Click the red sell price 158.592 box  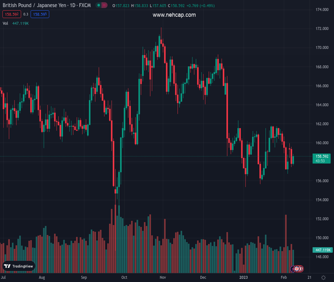coord(11,15)
